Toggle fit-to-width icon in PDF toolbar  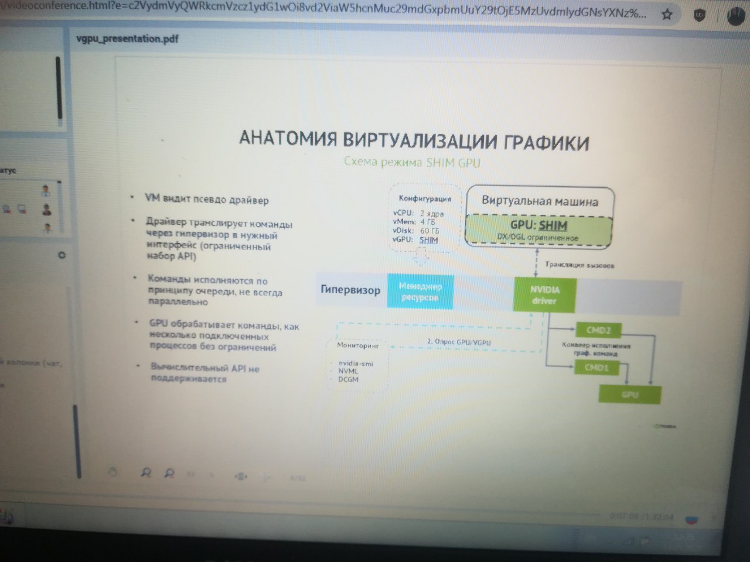point(240,477)
